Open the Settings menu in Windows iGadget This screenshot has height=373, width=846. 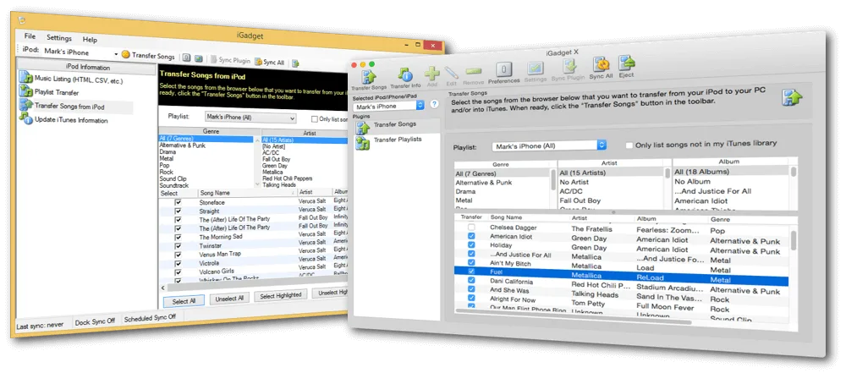[59, 38]
